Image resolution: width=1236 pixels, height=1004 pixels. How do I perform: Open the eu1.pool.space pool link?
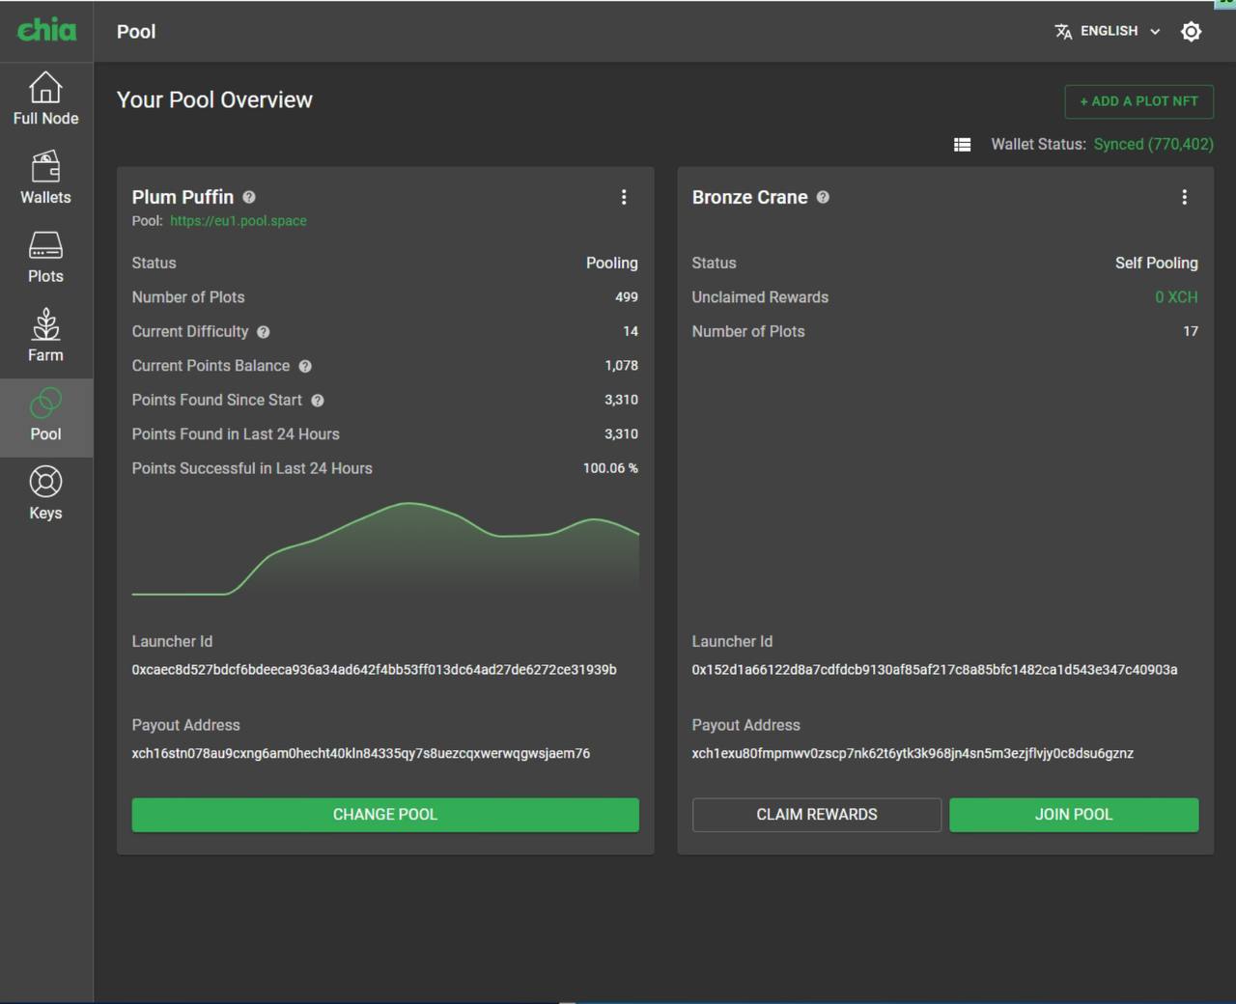point(239,220)
